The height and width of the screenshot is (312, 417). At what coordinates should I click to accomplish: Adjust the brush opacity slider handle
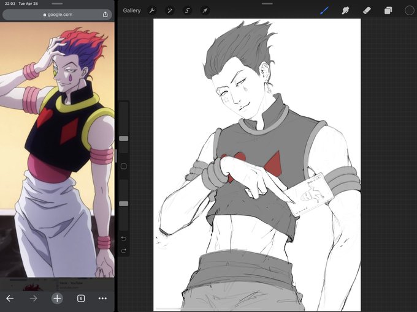[124, 204]
